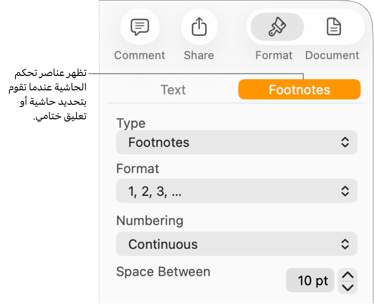Viewport: 374px width, 304px height.
Task: Click the arrows on the 1, 2, 3 popup
Action: click(344, 191)
